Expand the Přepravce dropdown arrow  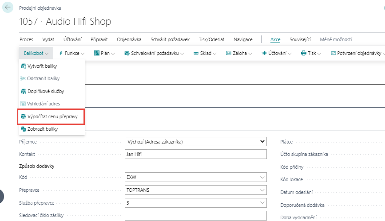[262, 190]
